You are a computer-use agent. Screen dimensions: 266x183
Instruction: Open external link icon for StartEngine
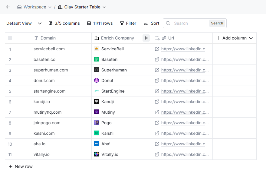click(157, 91)
